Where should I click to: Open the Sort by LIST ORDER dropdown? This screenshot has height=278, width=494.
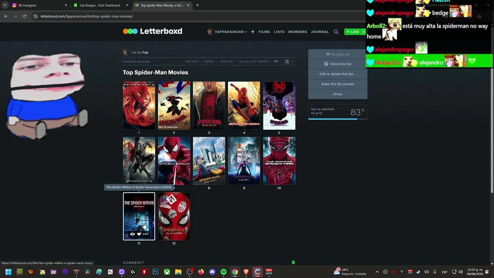coord(255,62)
